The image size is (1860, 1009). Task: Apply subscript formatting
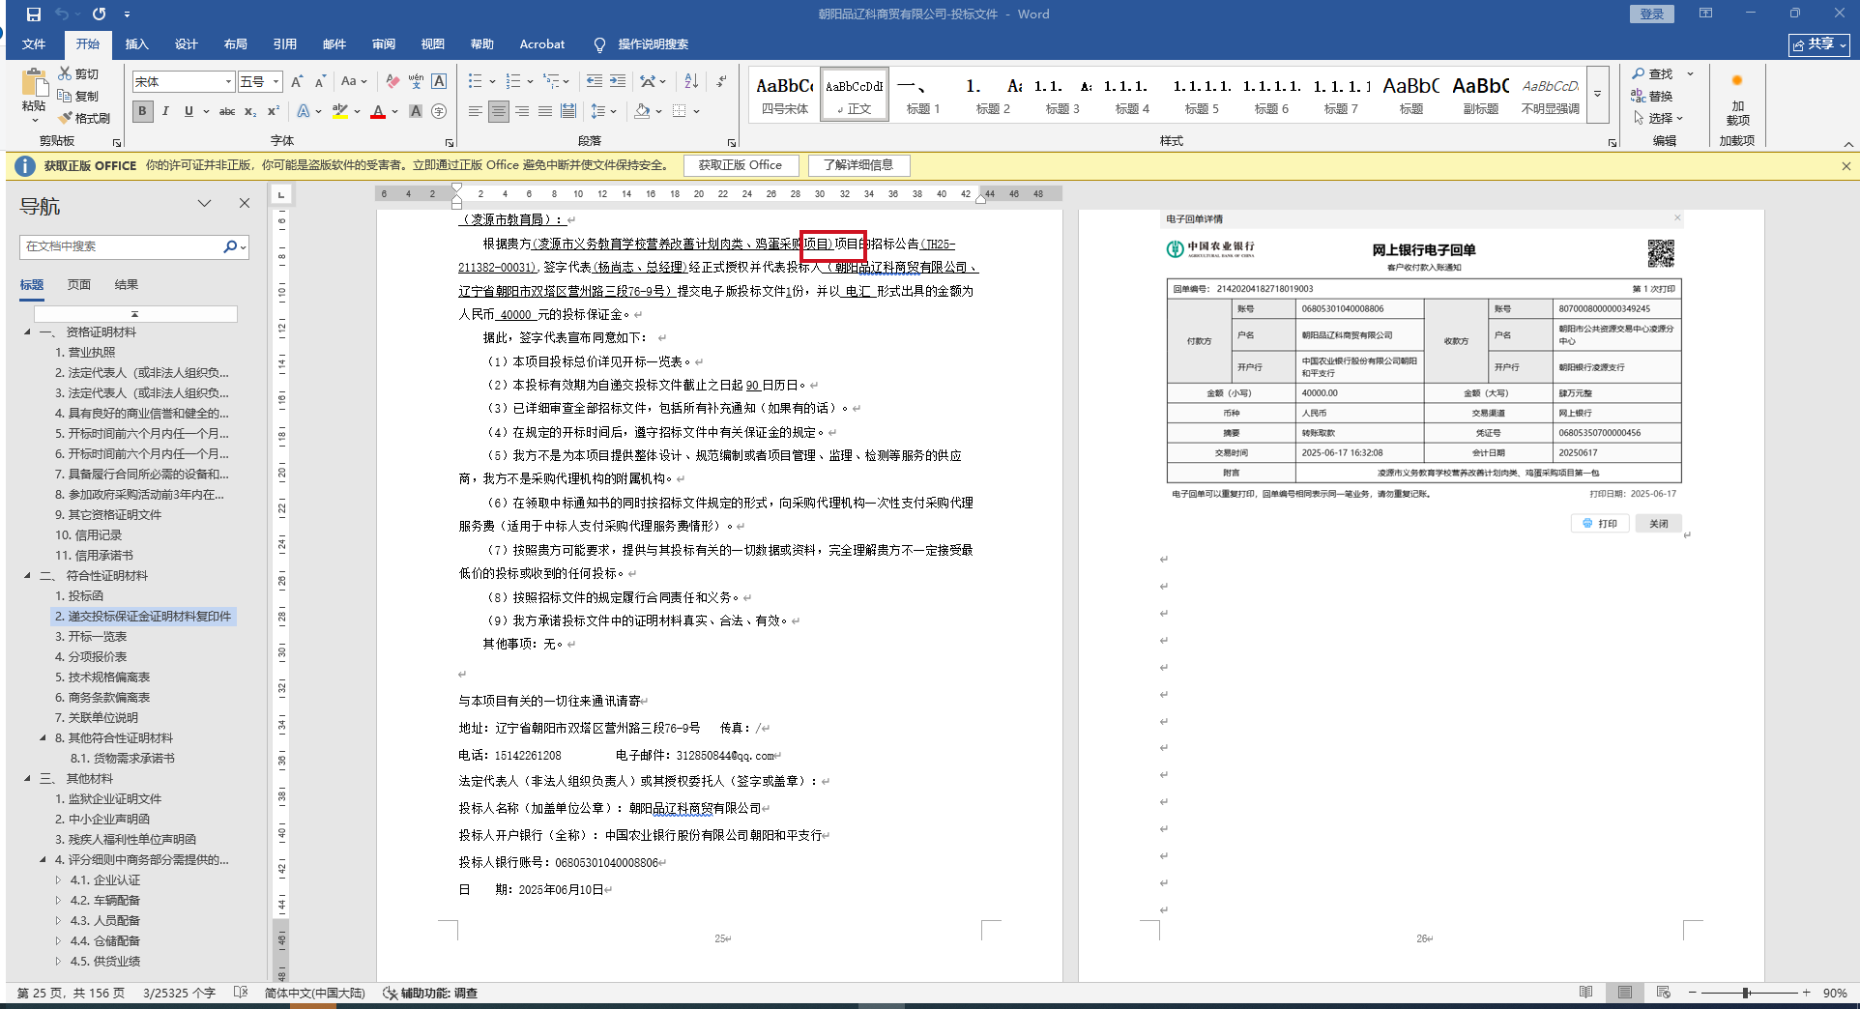click(x=250, y=112)
